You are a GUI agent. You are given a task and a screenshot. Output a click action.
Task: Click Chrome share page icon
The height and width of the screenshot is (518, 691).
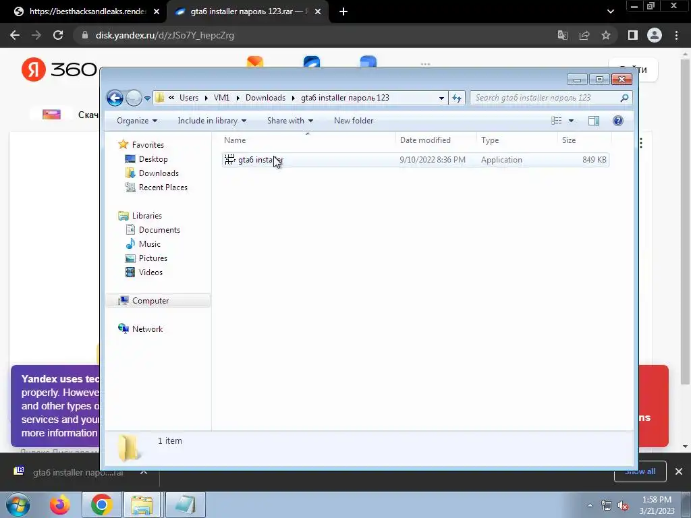tap(584, 35)
